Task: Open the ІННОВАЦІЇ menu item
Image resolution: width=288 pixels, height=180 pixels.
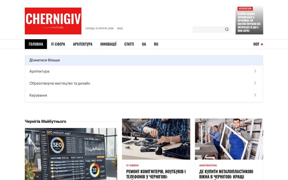Action: coord(108,44)
